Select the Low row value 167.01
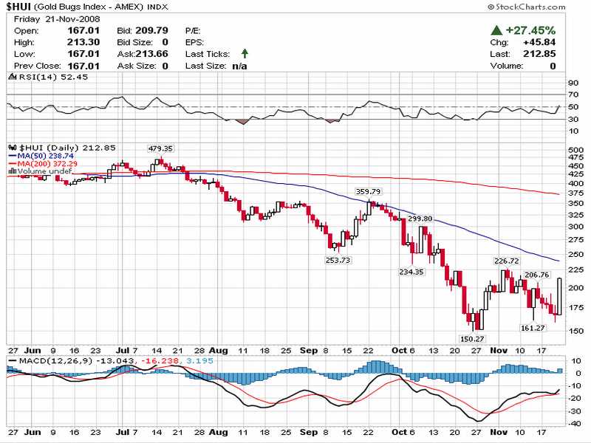The width and height of the screenshot is (591, 443). [x=83, y=54]
